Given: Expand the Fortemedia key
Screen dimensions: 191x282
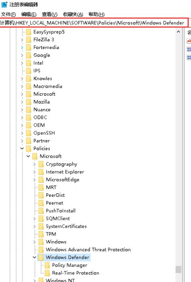Looking at the screenshot, I should [x=22, y=47].
